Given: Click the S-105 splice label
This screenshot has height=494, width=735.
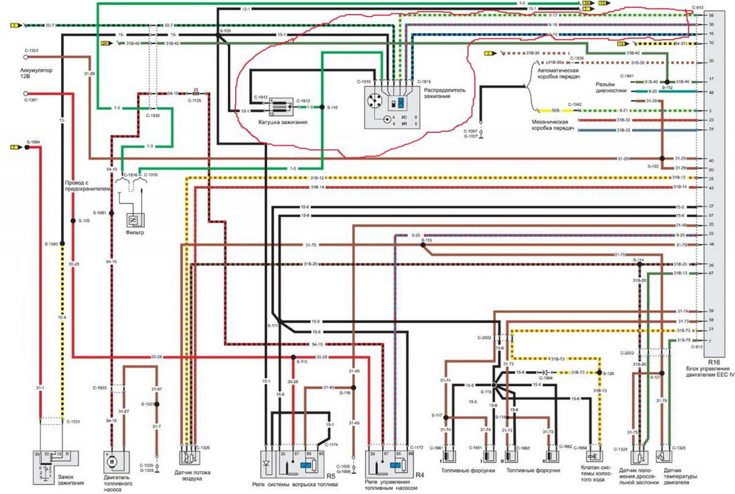Looking at the screenshot, I should point(85,221).
